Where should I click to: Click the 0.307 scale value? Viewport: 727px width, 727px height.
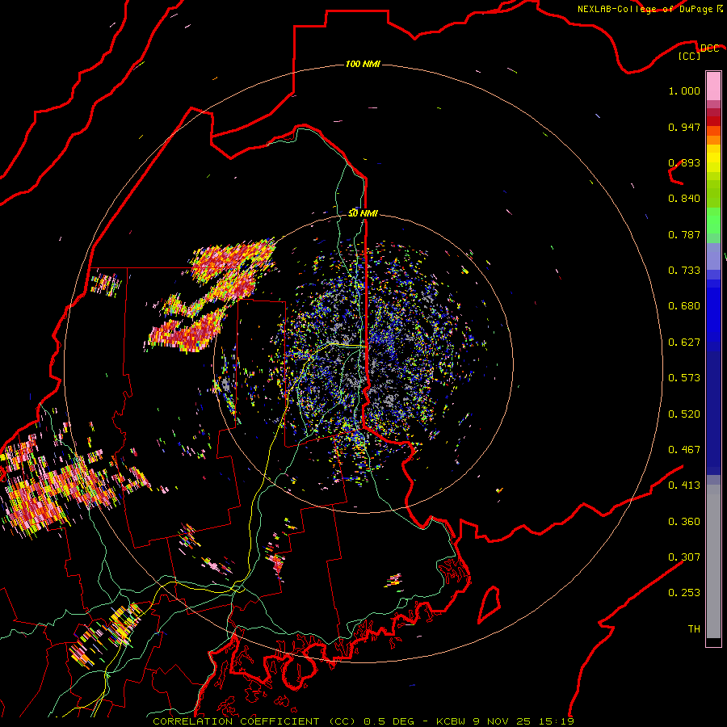pos(684,557)
